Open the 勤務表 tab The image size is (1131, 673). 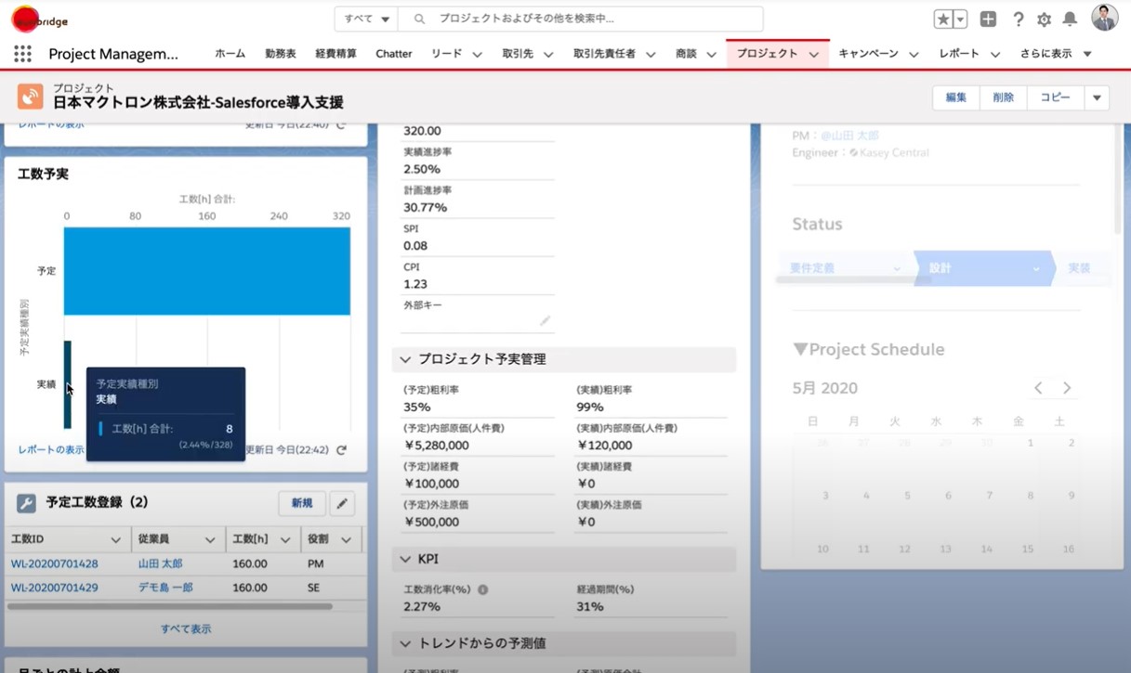[x=281, y=54]
